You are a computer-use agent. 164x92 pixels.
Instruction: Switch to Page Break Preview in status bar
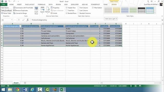click(x=140, y=86)
